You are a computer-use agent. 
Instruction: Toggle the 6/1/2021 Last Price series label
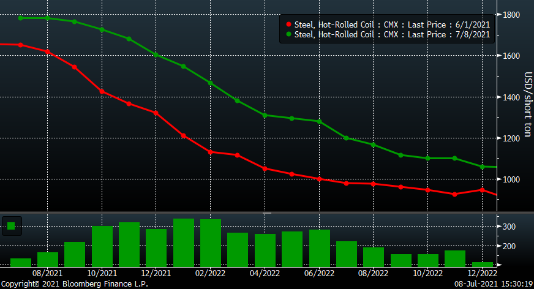pyautogui.click(x=393, y=24)
